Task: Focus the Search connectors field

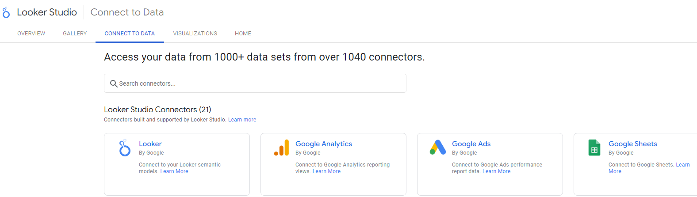Action: click(x=261, y=83)
